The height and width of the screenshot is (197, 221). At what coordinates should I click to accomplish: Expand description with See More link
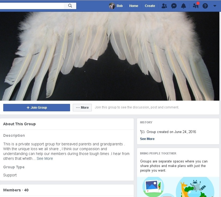45,158
